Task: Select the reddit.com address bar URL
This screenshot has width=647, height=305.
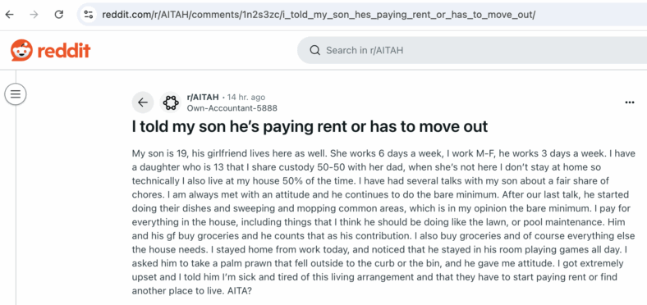Action: point(319,15)
